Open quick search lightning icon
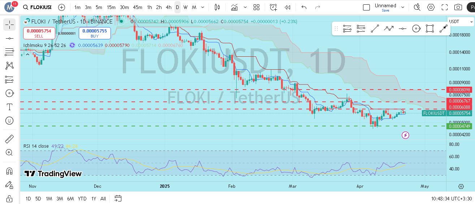 click(x=417, y=7)
